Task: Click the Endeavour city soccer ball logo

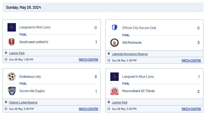Action: 12,77
